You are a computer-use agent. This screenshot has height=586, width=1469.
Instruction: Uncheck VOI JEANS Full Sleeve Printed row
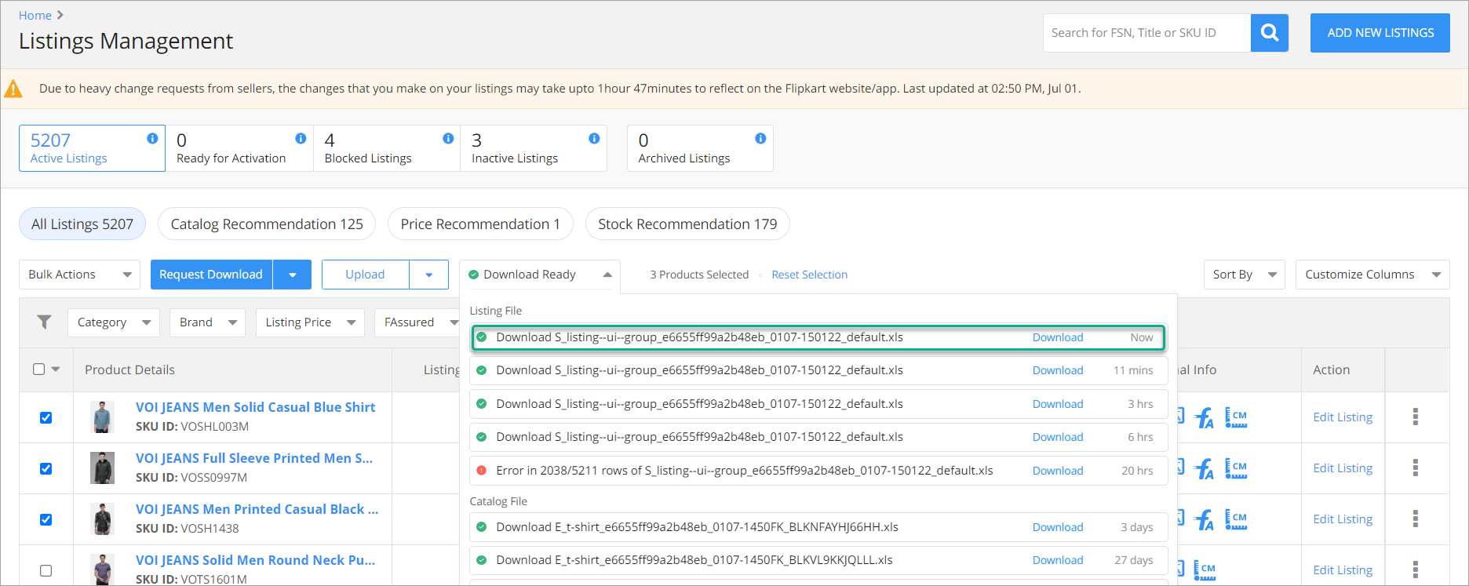pos(46,468)
